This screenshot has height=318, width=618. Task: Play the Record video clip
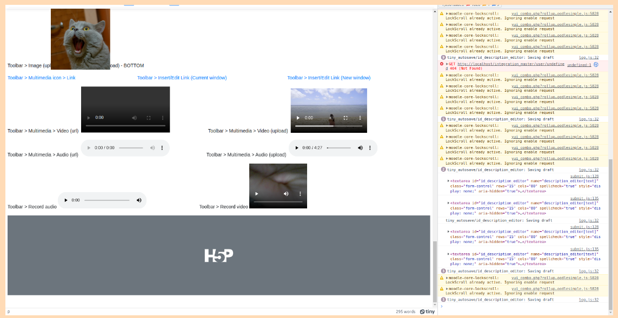pyautogui.click(x=257, y=194)
